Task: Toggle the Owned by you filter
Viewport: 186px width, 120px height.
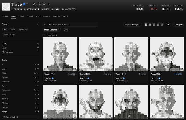Action: pyautogui.click(x=9, y=34)
